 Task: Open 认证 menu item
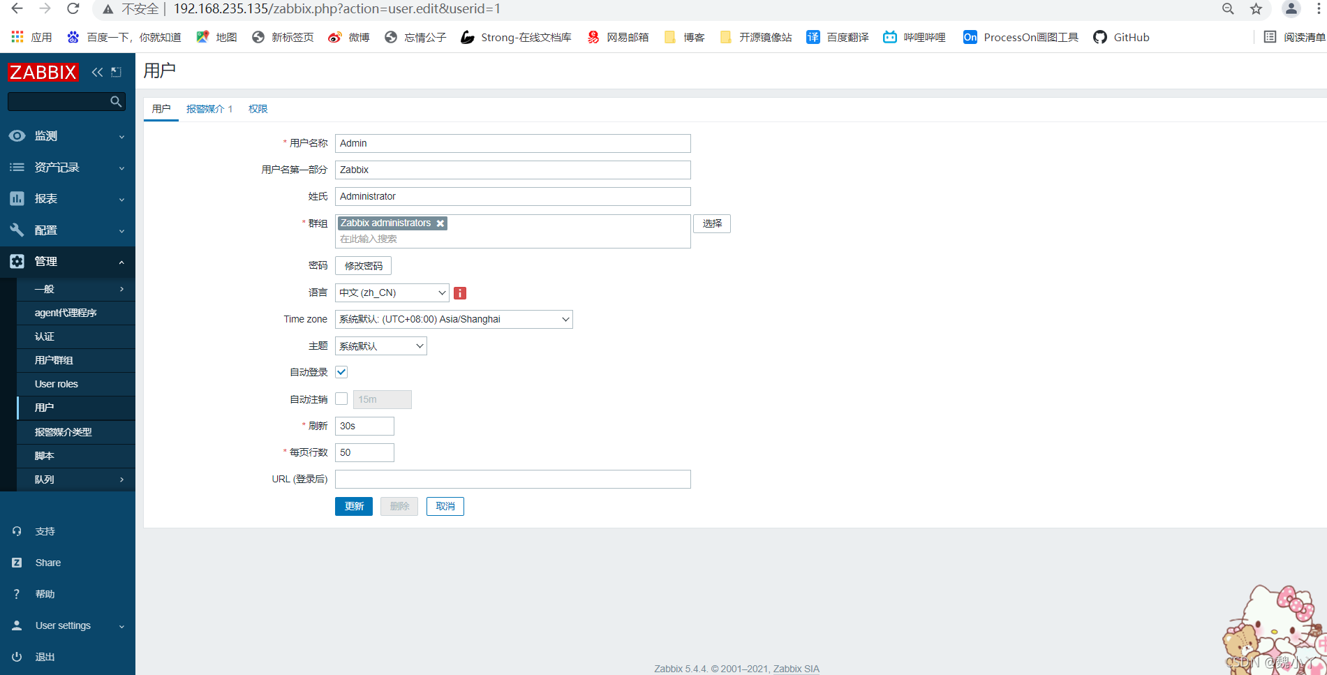pyautogui.click(x=76, y=336)
